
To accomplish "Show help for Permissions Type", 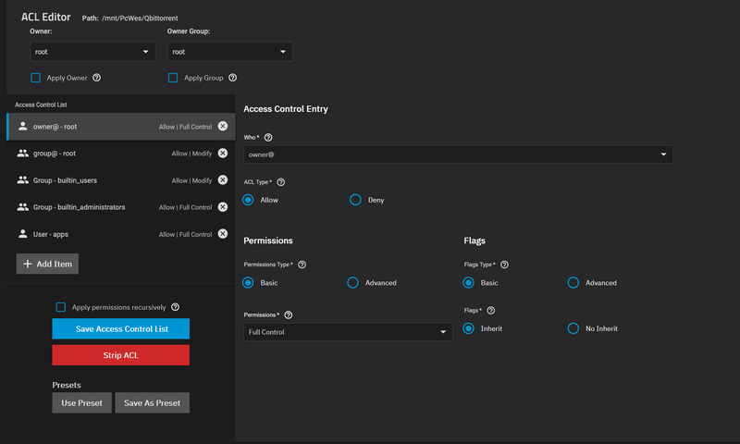I will pos(302,265).
